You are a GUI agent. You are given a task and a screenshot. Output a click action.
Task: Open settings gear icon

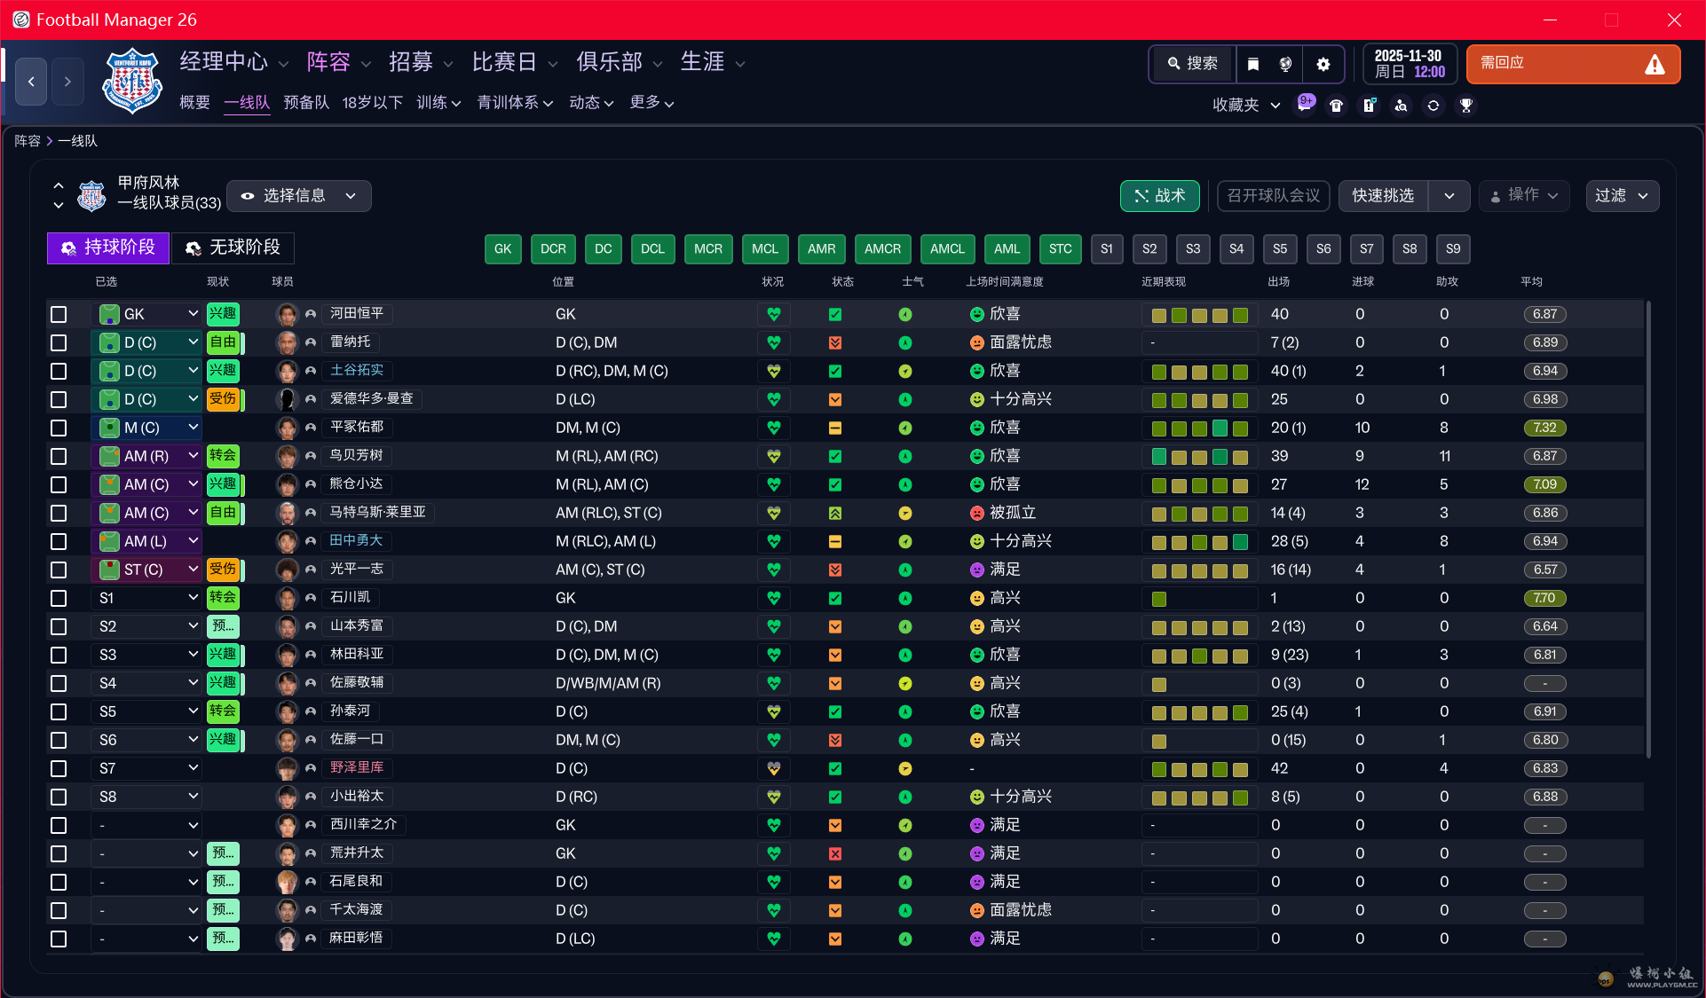pyautogui.click(x=1323, y=64)
